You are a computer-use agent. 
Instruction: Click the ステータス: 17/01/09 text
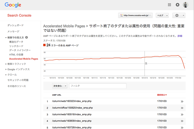54,41
